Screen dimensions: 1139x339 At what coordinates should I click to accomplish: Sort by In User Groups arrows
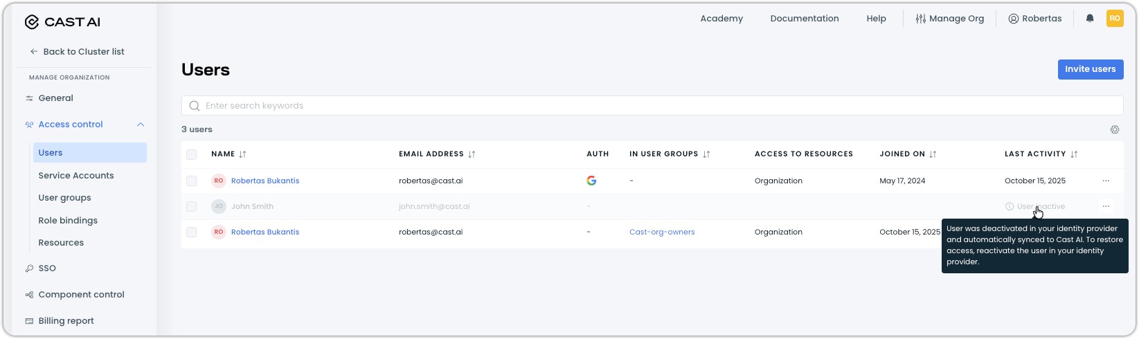(x=706, y=154)
